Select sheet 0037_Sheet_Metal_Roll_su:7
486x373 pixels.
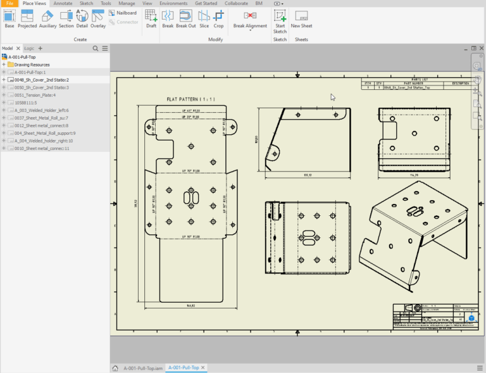point(41,118)
